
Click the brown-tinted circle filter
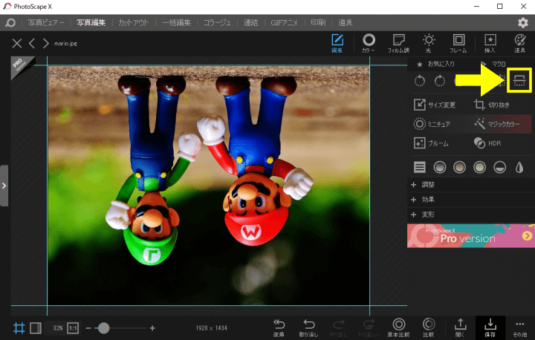coord(460,167)
